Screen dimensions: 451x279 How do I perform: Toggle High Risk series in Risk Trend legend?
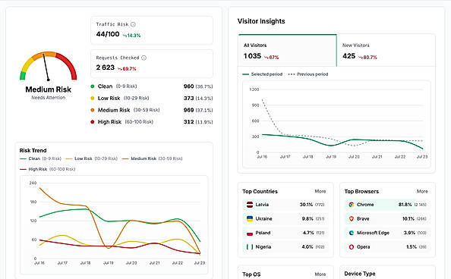click(48, 169)
